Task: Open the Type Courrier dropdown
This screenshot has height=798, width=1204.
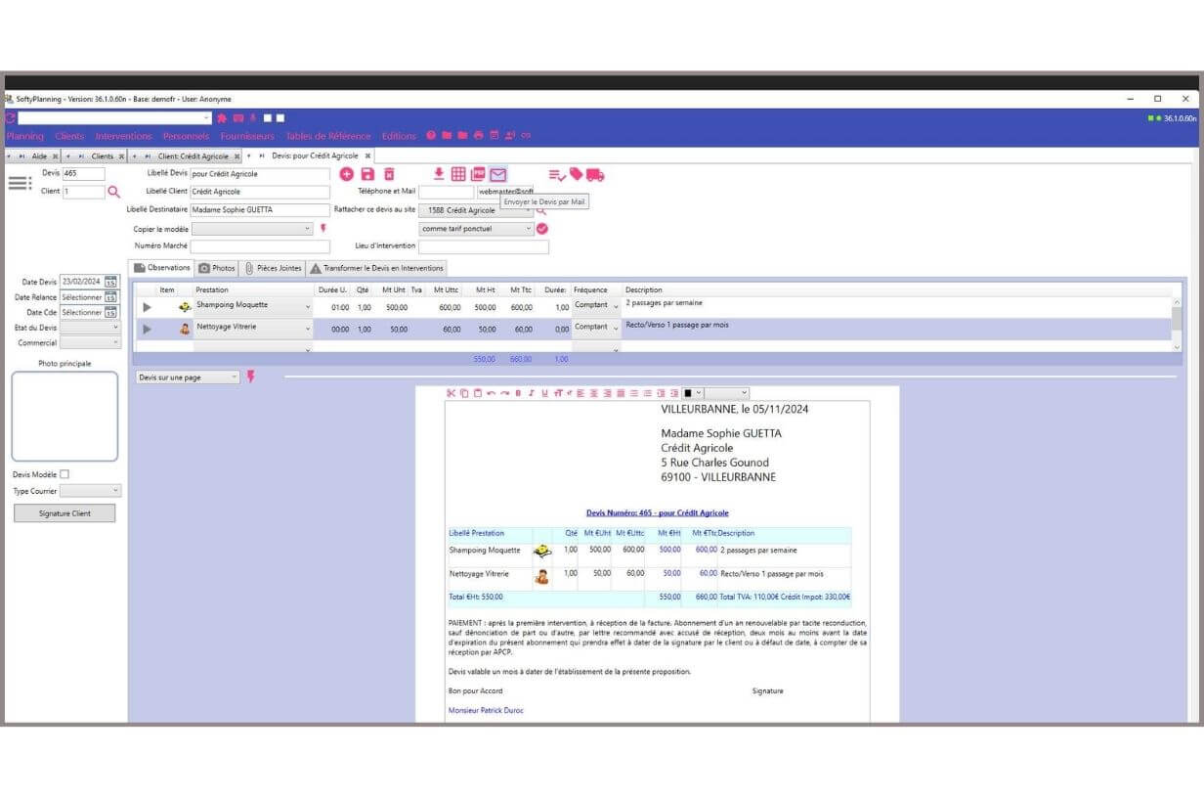Action: coord(90,491)
